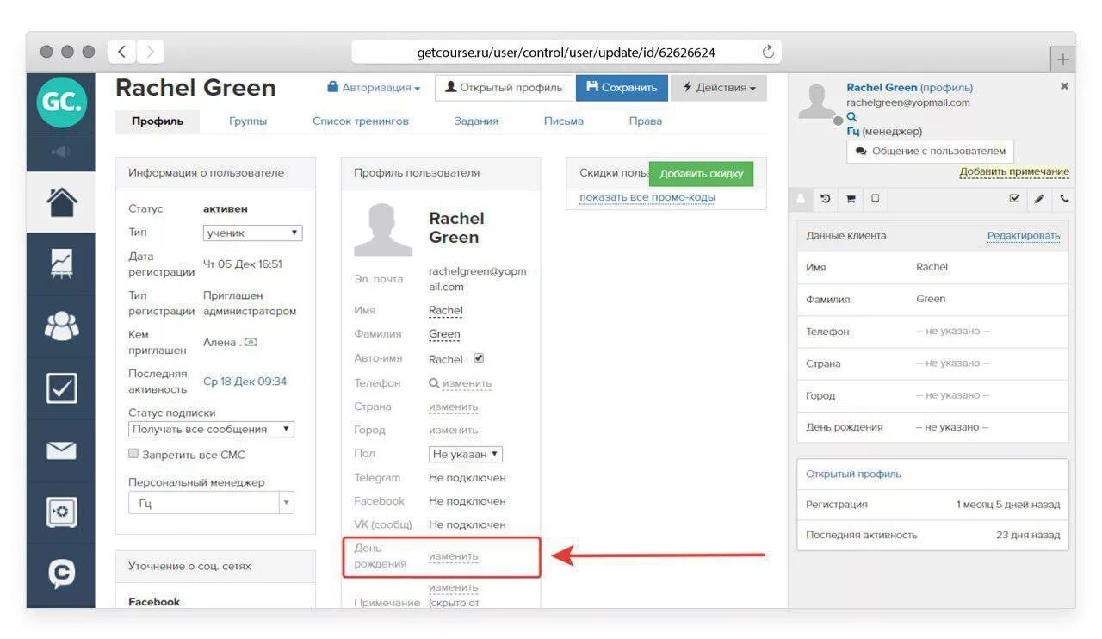Open the history clock icon in side panel
The image size is (1102, 639).
point(826,198)
